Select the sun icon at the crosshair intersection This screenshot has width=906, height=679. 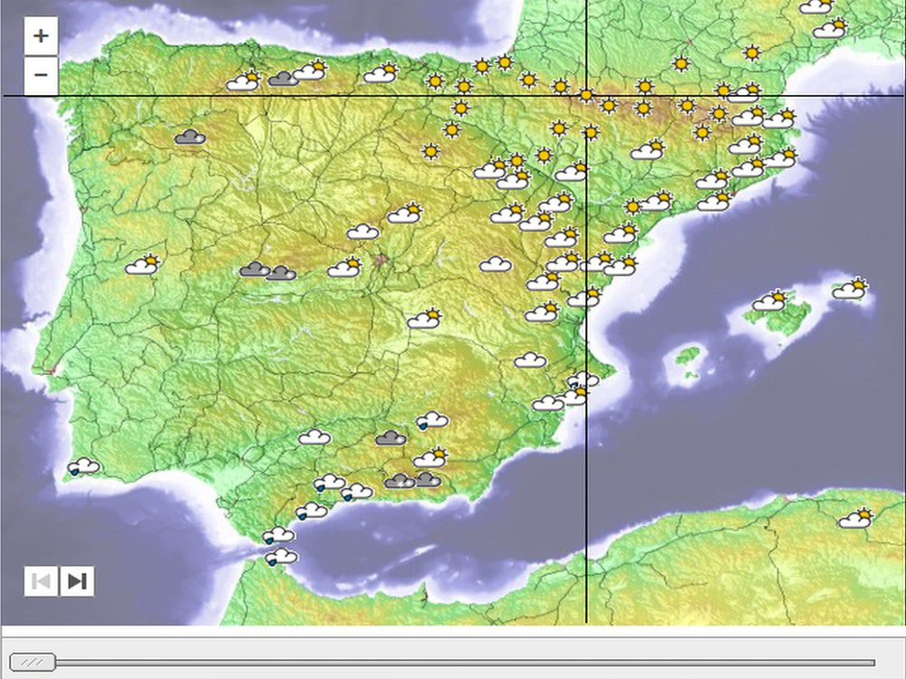click(586, 95)
